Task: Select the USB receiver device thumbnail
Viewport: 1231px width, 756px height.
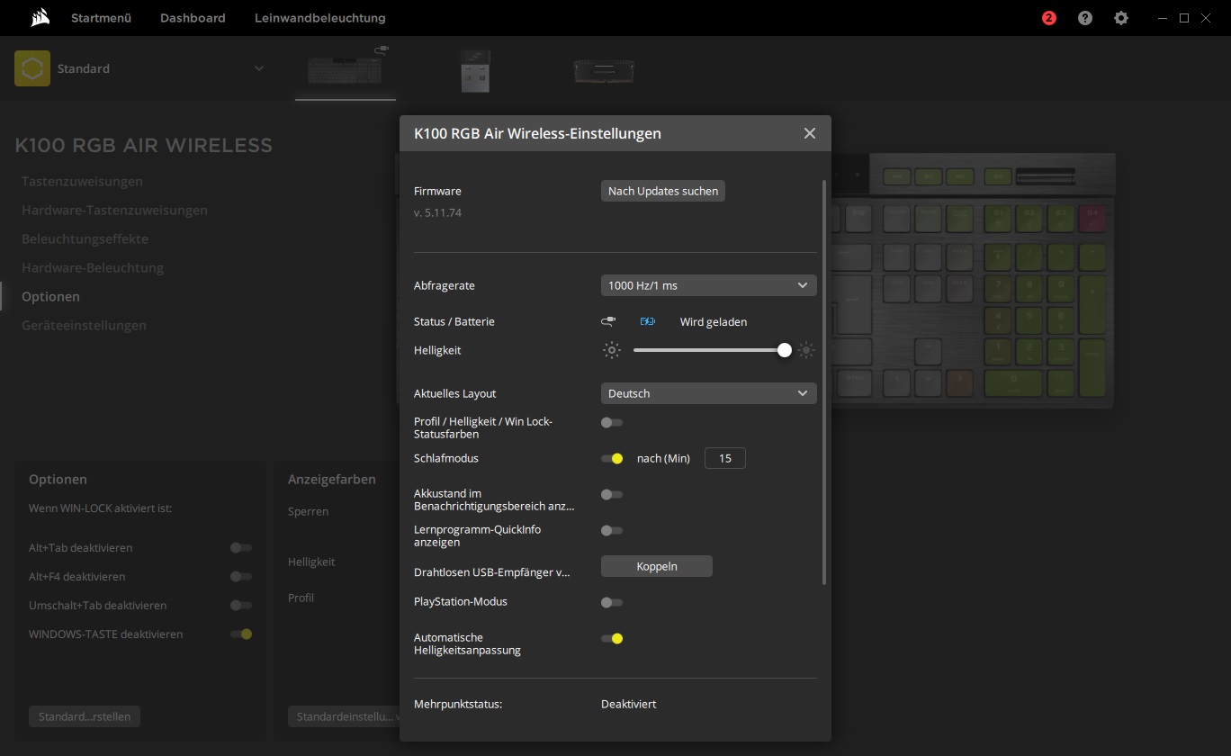Action: 474,71
